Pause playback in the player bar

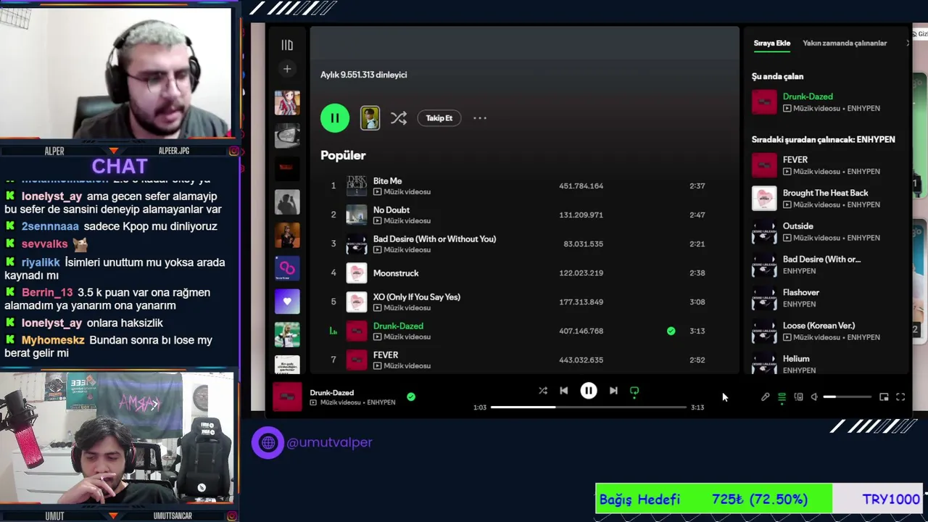click(x=589, y=391)
